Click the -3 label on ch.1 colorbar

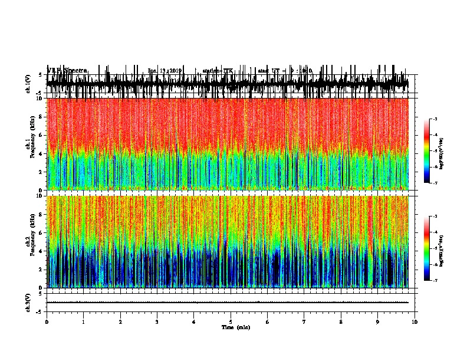pos(435,119)
